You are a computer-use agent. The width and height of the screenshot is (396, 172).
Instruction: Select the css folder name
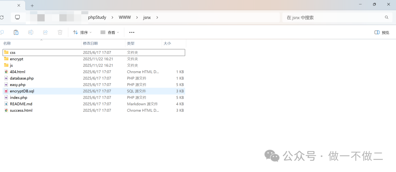tap(12, 53)
